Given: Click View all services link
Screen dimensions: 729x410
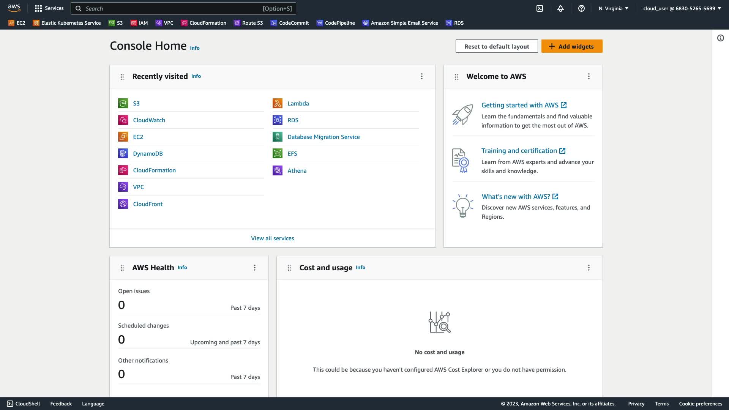Looking at the screenshot, I should click(x=272, y=238).
